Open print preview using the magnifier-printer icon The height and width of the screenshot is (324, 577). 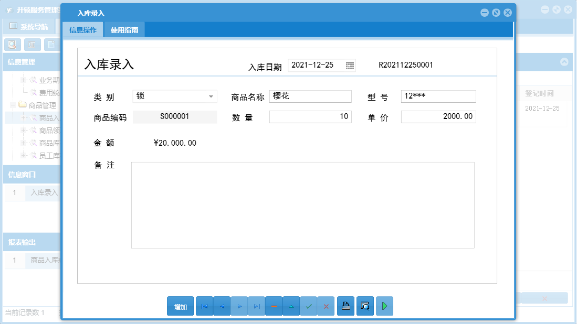(365, 306)
